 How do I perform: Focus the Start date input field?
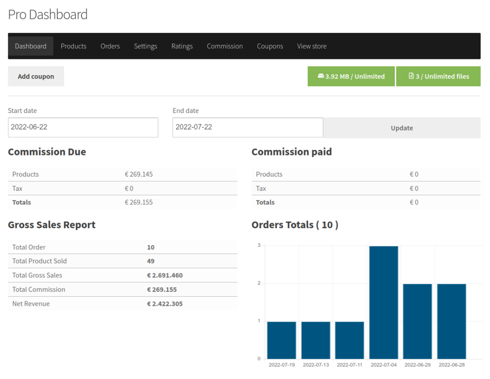pos(83,127)
